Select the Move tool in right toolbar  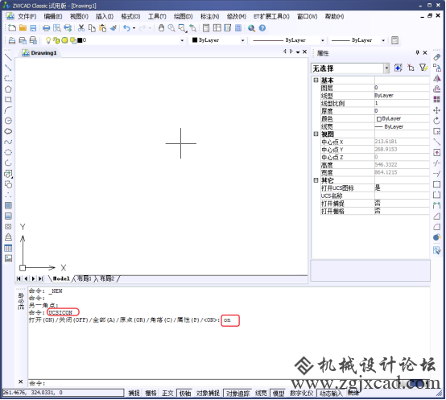(x=436, y=110)
